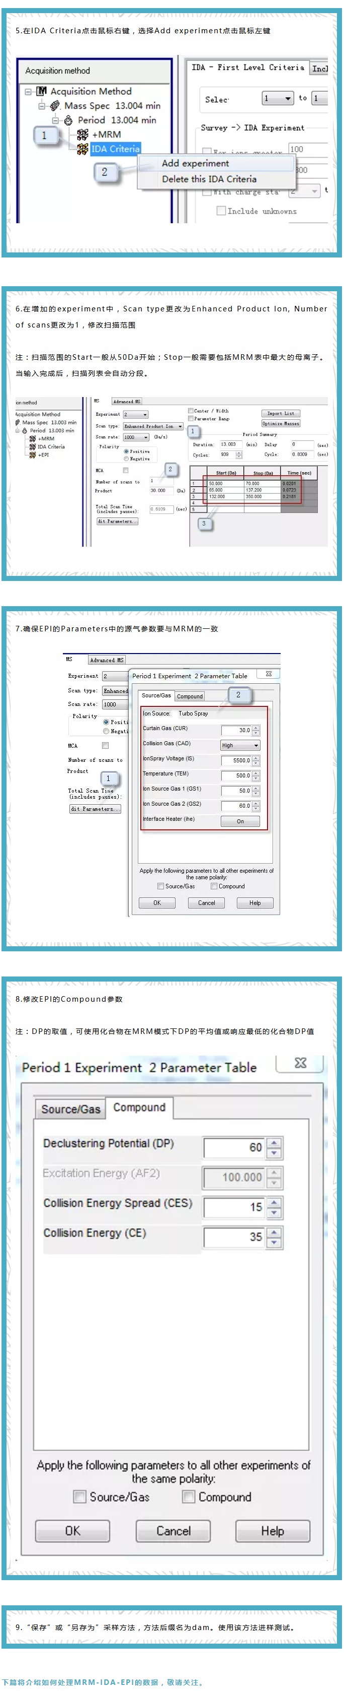The height and width of the screenshot is (1691, 344).
Task: Switch to Compound tab in step 7 dialog
Action: (x=190, y=696)
